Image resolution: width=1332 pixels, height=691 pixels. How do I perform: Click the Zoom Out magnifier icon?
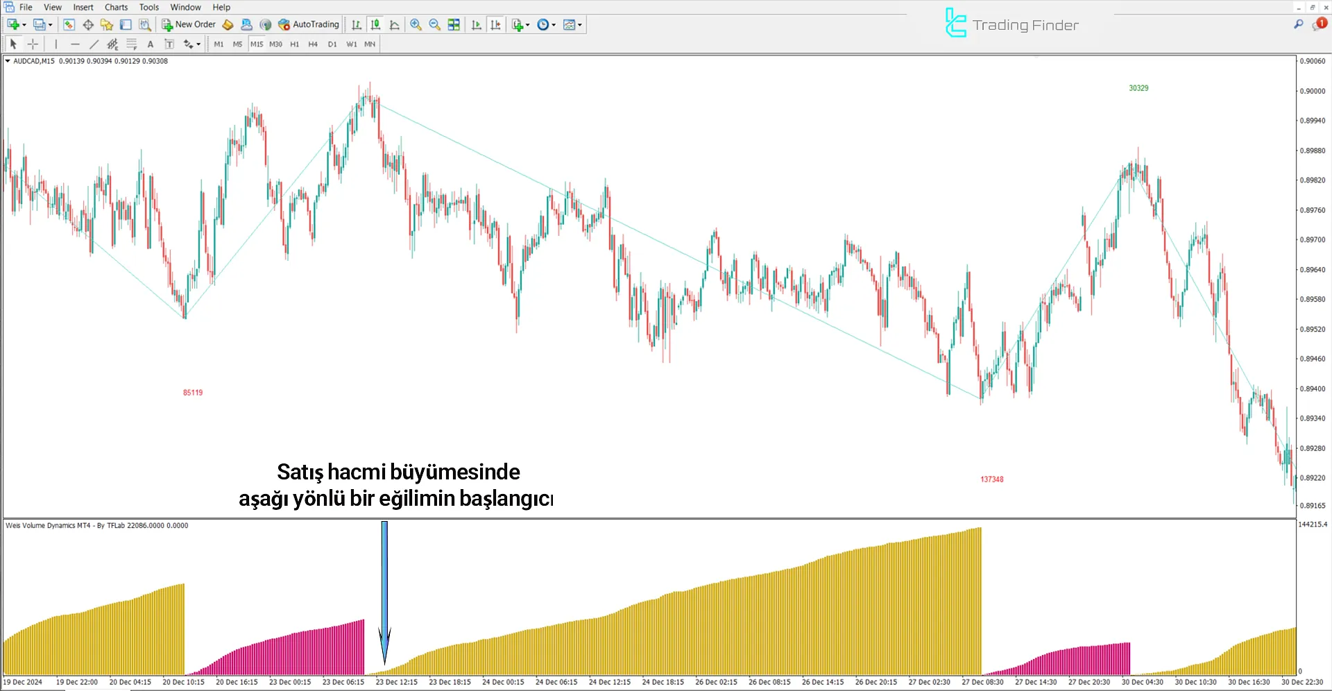click(434, 25)
